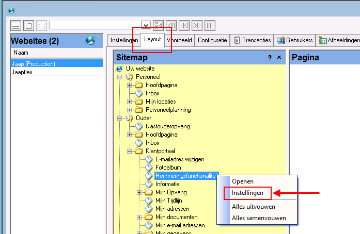The height and width of the screenshot is (234, 360).
Task: Click the Naam column header
Action: click(21, 53)
